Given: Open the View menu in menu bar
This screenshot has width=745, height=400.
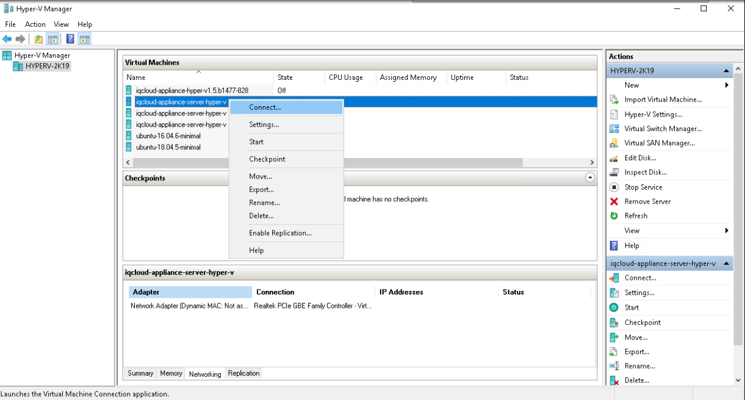Looking at the screenshot, I should click(62, 24).
